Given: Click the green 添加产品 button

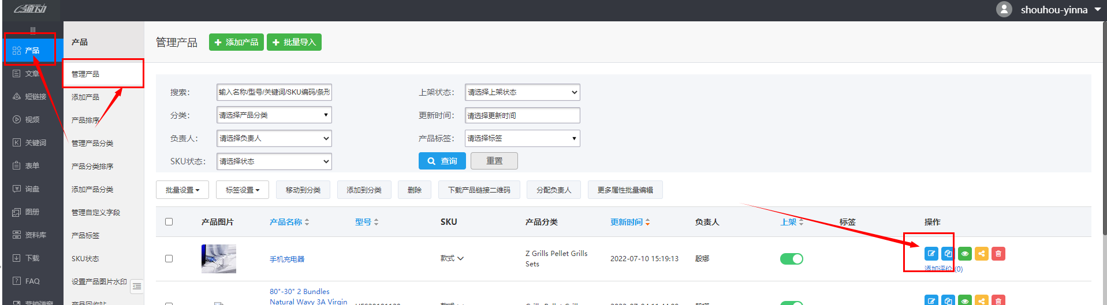Looking at the screenshot, I should point(236,42).
